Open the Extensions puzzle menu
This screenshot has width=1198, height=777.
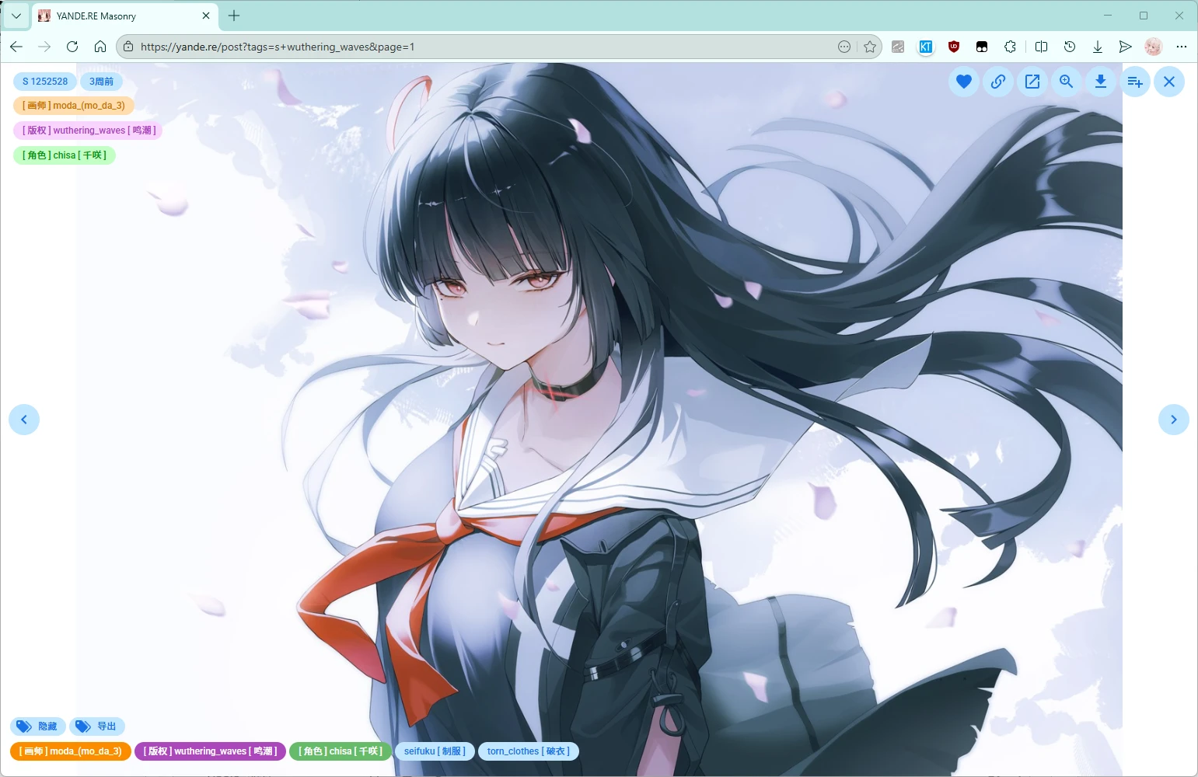pyautogui.click(x=1010, y=47)
